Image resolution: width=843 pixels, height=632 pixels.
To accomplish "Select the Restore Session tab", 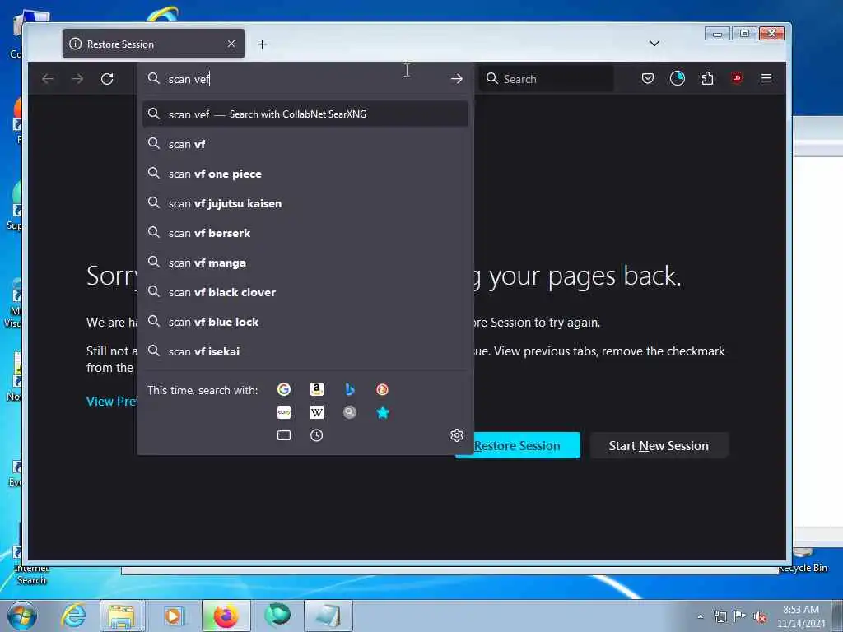I will pos(153,44).
